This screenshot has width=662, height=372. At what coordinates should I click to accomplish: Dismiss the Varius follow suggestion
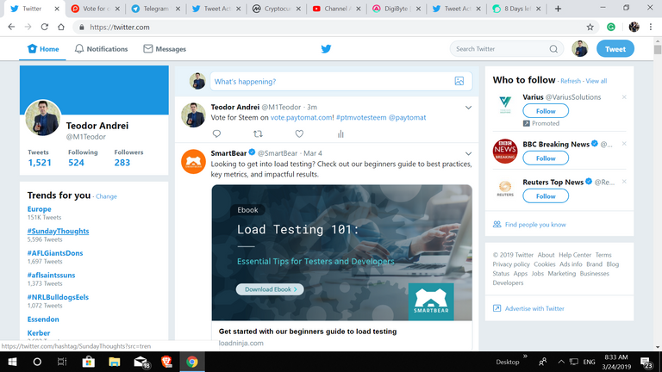point(624,97)
